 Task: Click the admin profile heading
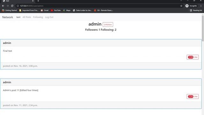(x=95, y=24)
